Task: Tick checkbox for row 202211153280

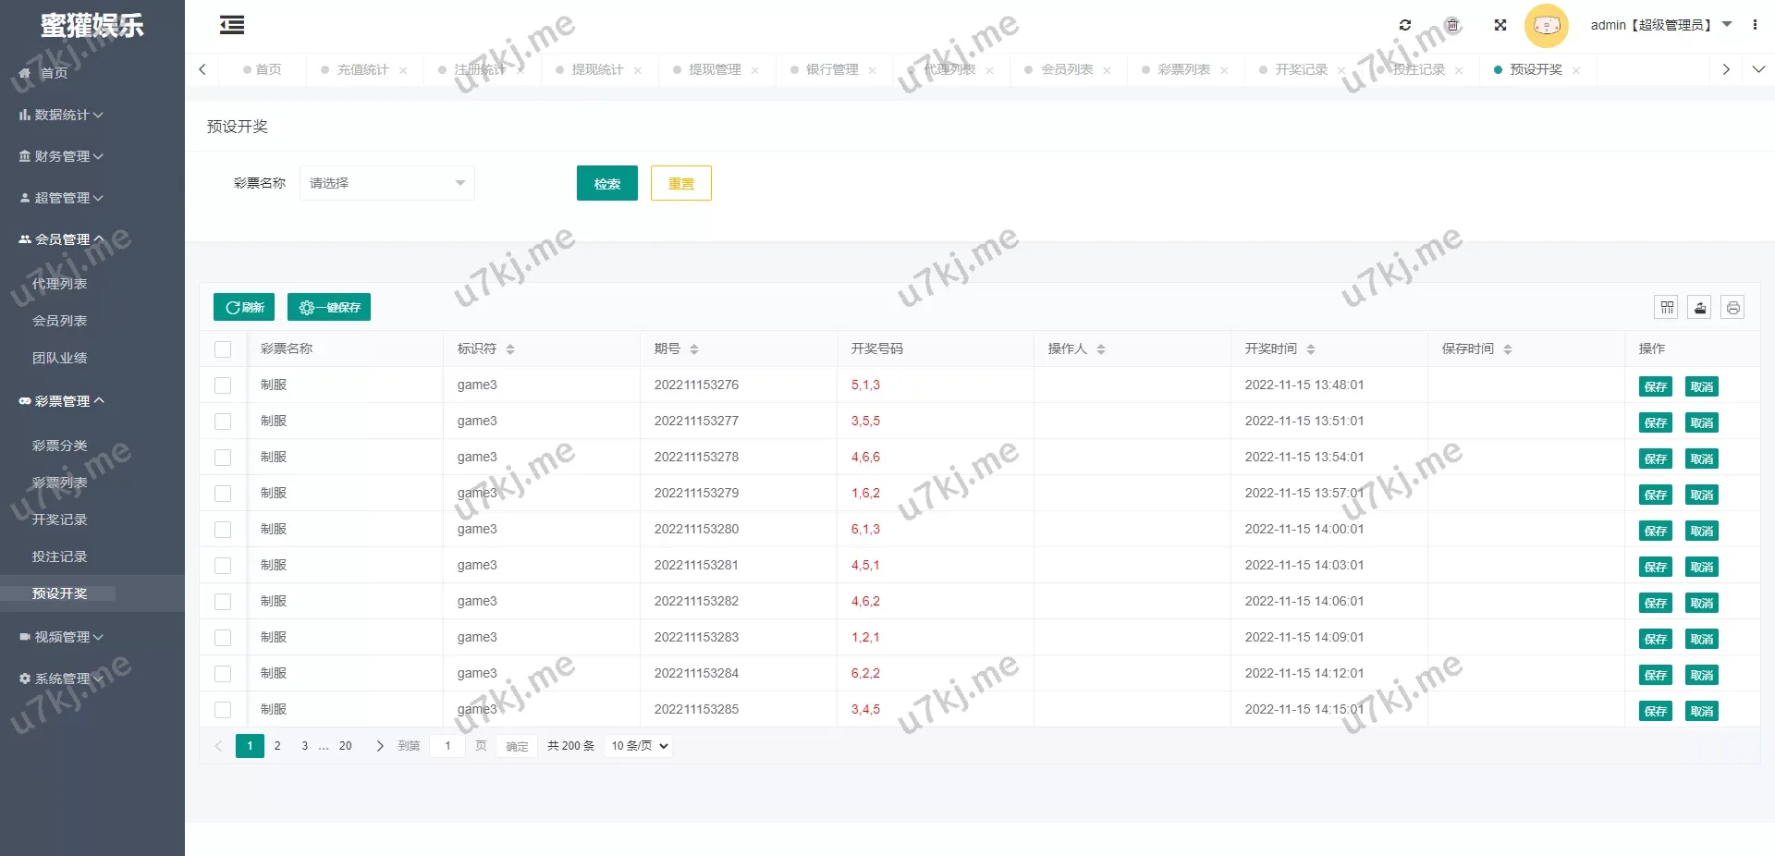Action: pyautogui.click(x=223, y=530)
